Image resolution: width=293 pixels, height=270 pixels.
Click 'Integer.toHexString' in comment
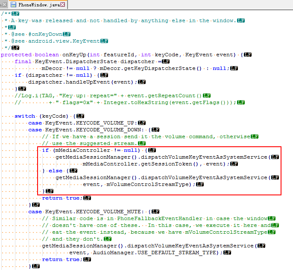[136, 103]
